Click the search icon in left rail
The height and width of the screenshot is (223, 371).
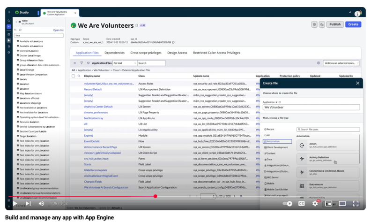pyautogui.click(x=9, y=21)
